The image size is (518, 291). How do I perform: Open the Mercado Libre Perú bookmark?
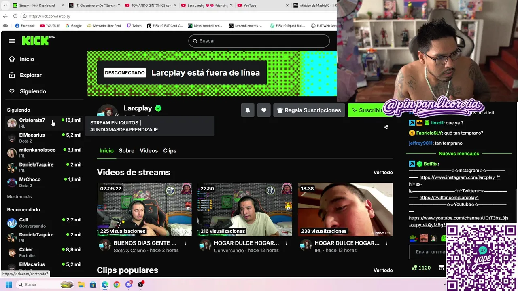point(104,26)
